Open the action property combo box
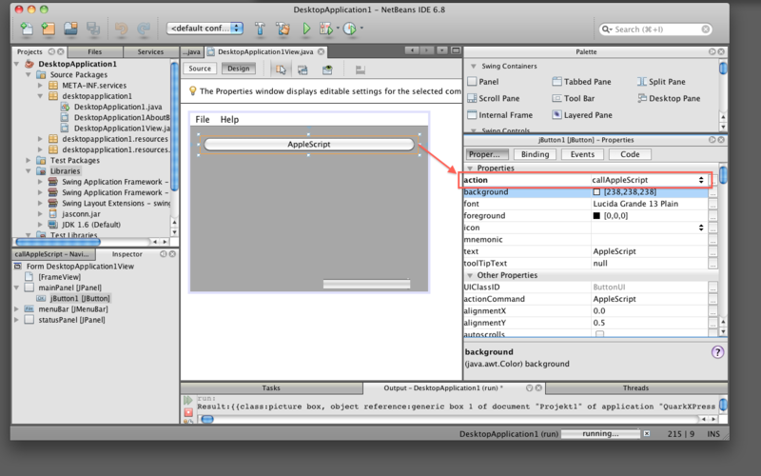 (701, 179)
